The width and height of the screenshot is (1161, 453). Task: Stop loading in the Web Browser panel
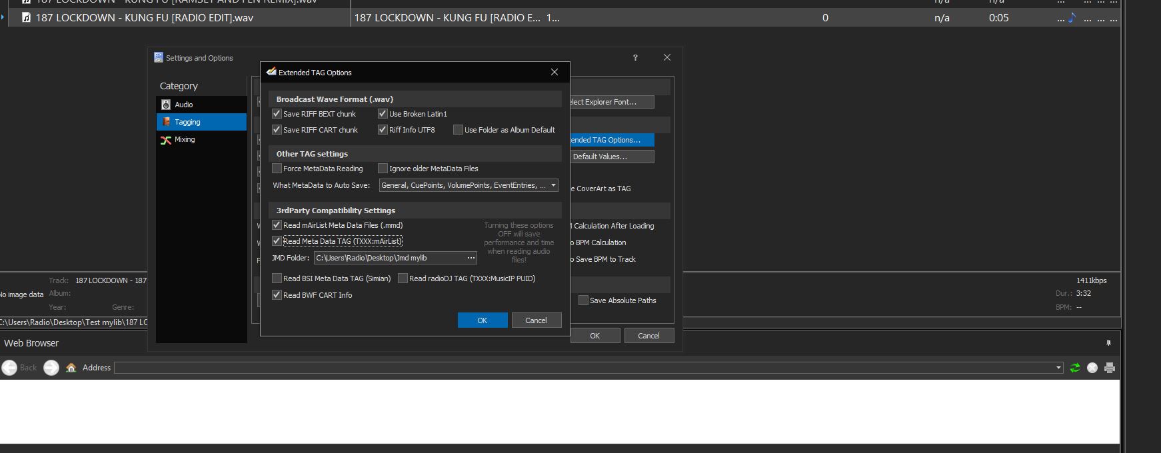coord(1092,368)
